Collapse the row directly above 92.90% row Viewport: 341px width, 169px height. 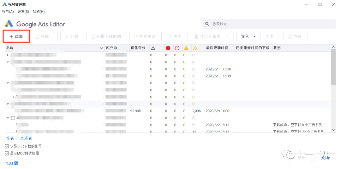(x=8, y=104)
